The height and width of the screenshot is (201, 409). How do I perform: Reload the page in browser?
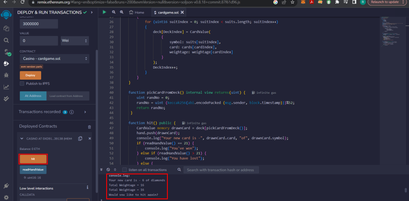pyautogui.click(x=22, y=2)
